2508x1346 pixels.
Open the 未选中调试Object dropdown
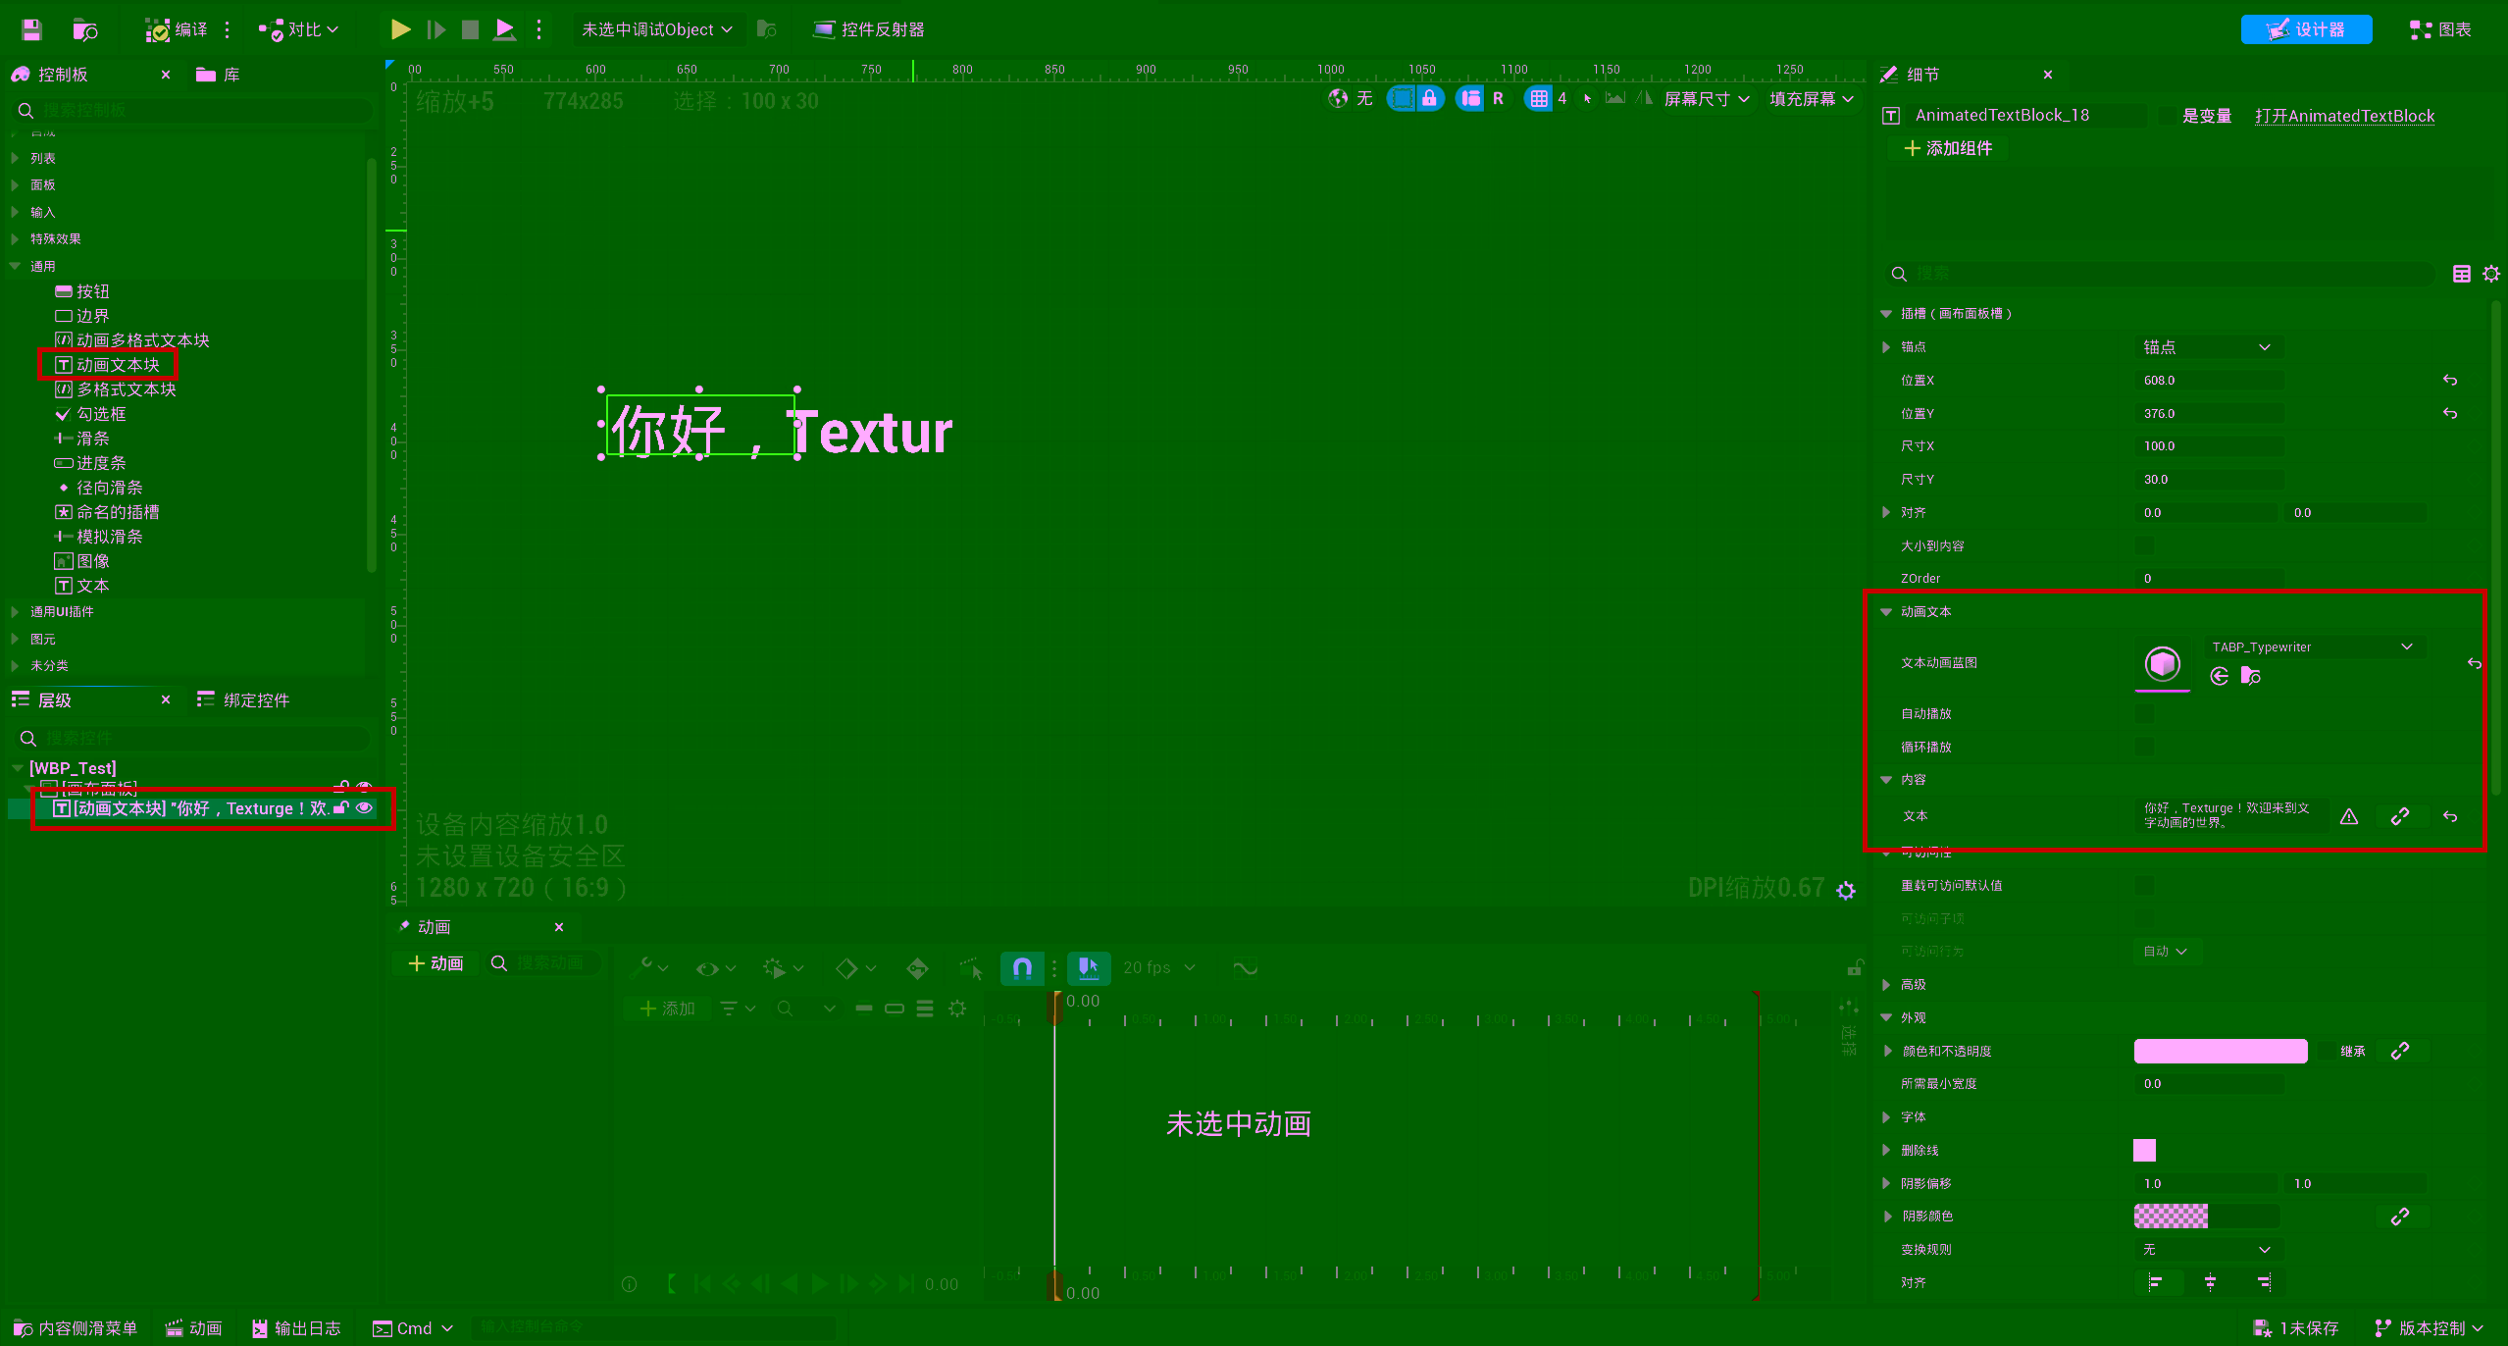[657, 29]
